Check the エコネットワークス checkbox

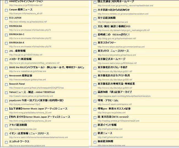tap(6, 142)
